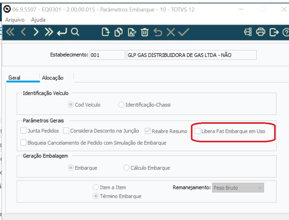Open help with the question mark icon
This screenshot has width=289, height=220.
(285, 32)
